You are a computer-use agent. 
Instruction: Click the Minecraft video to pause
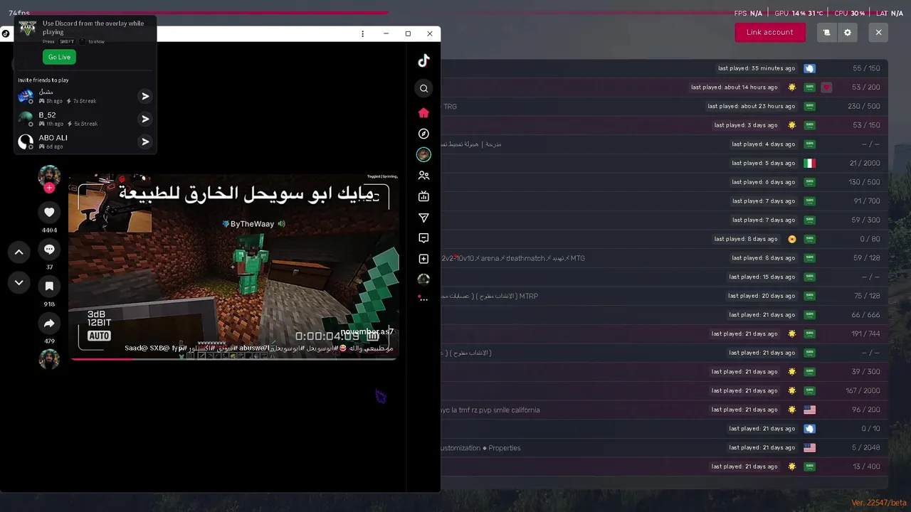tap(233, 267)
